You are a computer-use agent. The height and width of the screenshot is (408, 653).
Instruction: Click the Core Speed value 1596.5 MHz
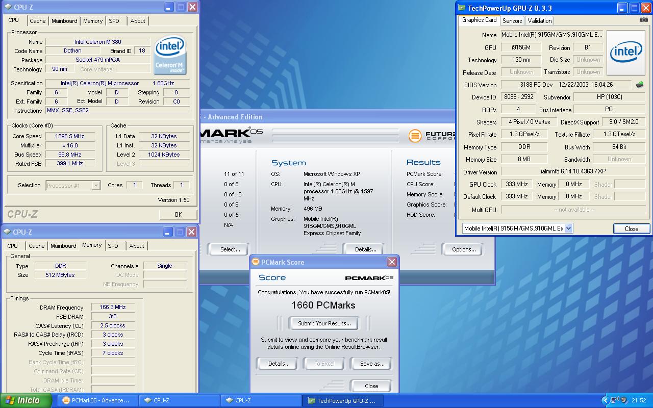(x=69, y=136)
